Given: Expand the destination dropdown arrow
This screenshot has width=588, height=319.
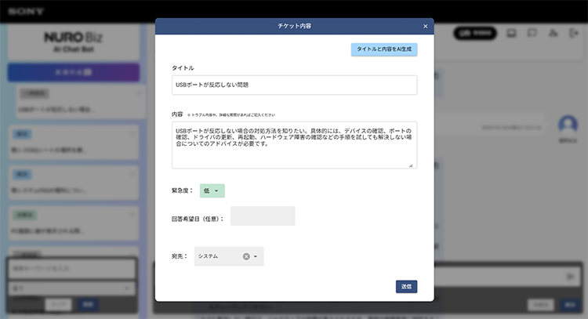Looking at the screenshot, I should (x=256, y=256).
